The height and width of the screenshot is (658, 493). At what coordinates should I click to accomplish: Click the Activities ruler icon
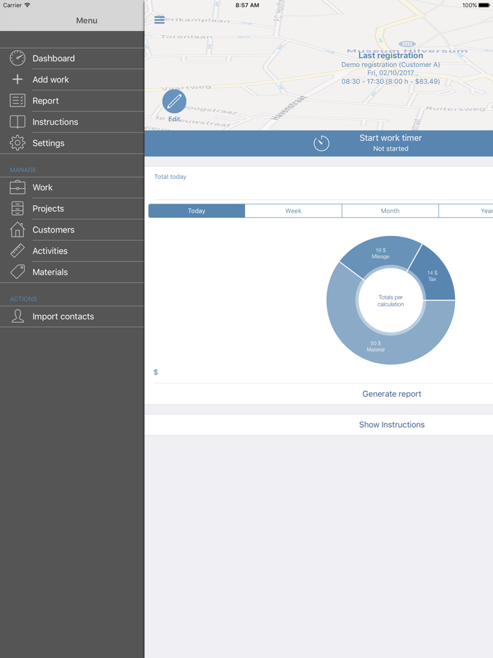tap(17, 251)
